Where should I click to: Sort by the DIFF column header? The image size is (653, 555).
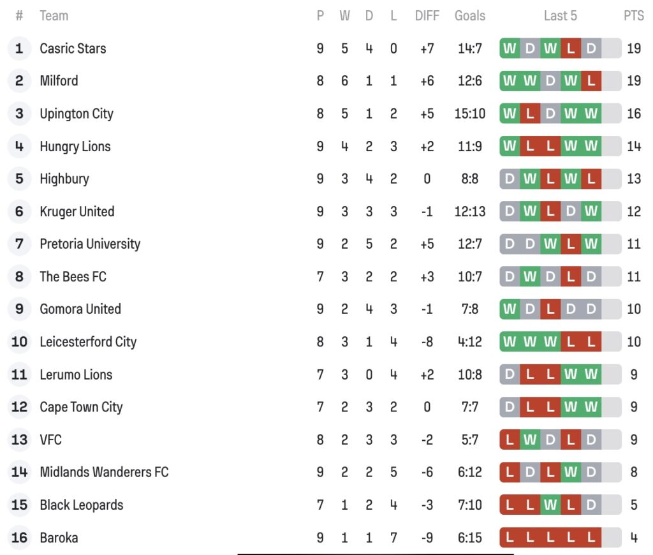point(427,16)
